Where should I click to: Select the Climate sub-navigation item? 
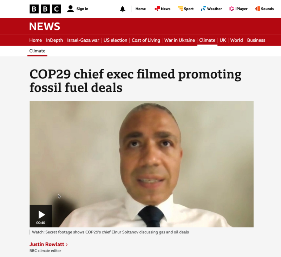coord(37,51)
